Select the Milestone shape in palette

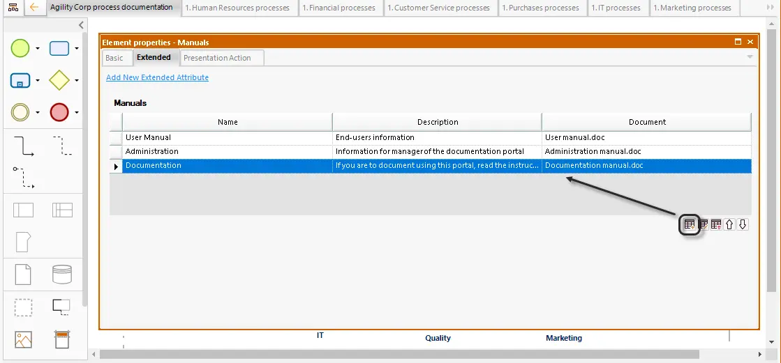(x=24, y=242)
